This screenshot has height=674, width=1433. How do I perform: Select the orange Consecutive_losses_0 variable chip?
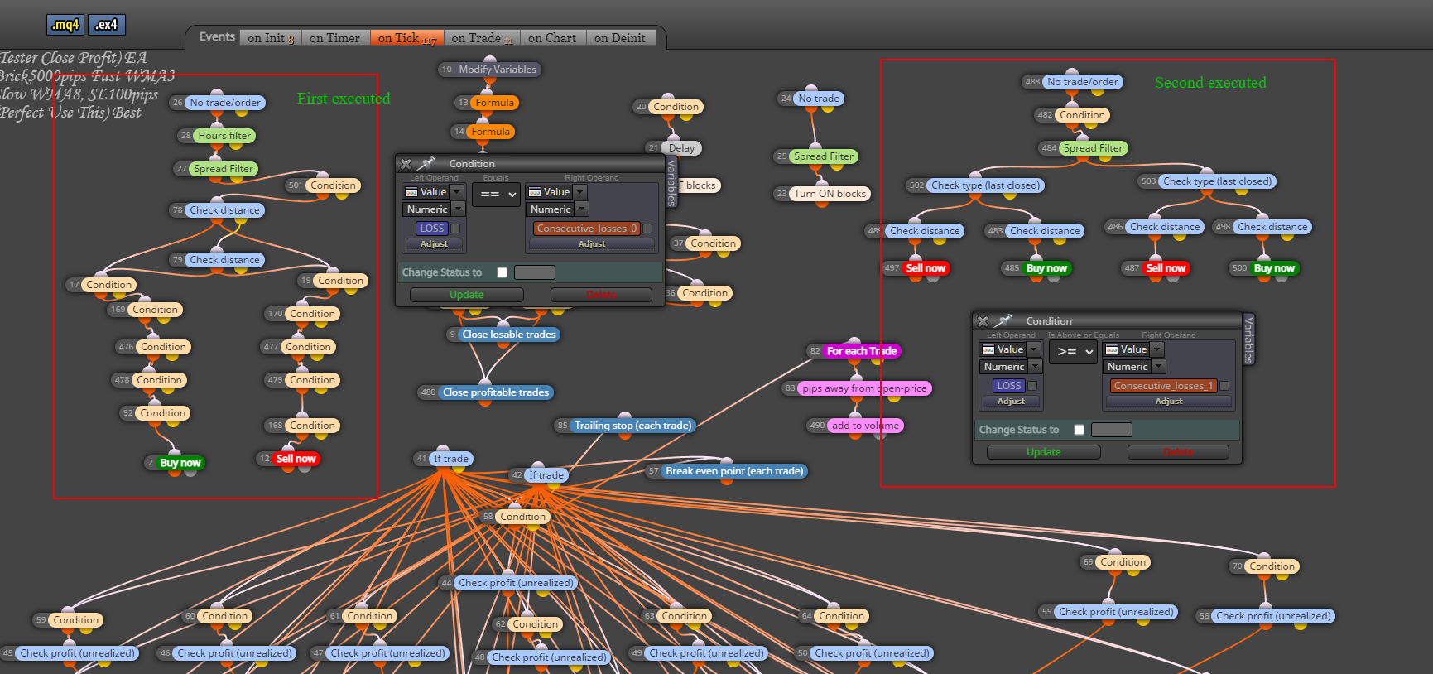[x=587, y=229]
